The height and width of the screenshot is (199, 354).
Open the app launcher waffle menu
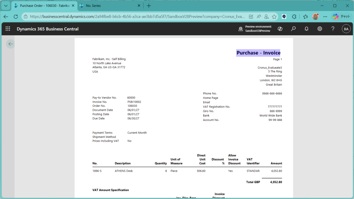(8, 29)
